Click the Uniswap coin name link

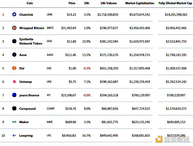[x=26, y=82]
